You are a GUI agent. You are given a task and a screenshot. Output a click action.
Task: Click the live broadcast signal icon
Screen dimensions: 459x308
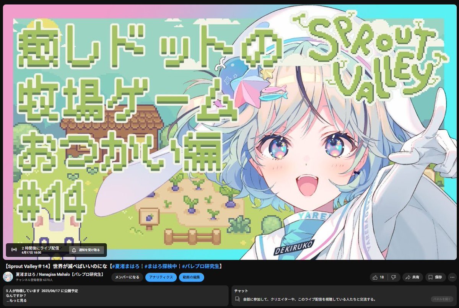click(14, 250)
